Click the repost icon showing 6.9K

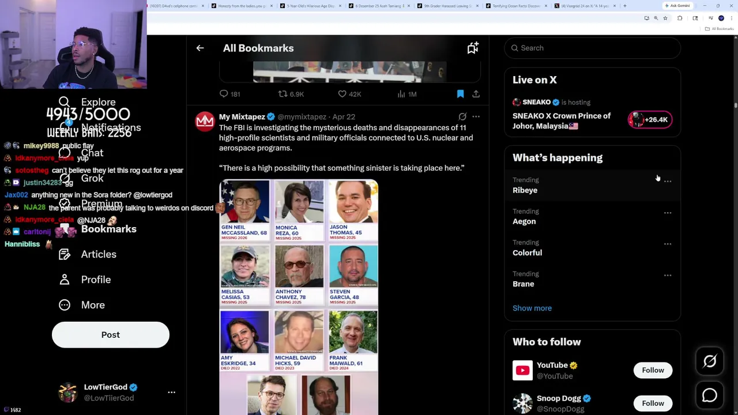tap(283, 94)
